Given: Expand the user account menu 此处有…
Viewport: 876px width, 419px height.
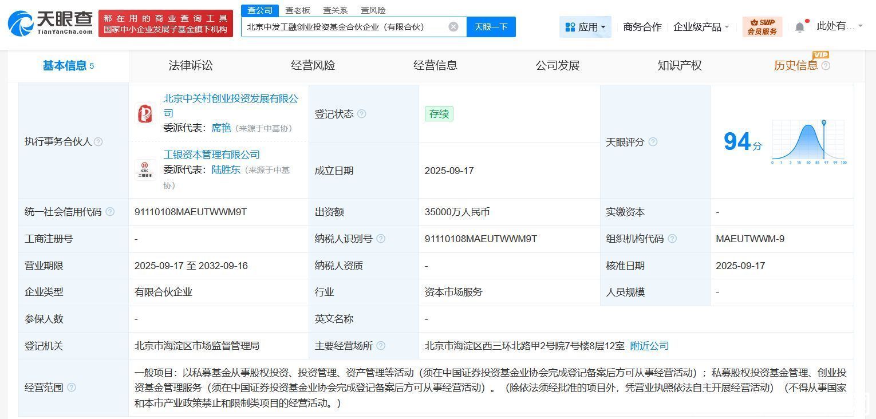Looking at the screenshot, I should click(839, 26).
